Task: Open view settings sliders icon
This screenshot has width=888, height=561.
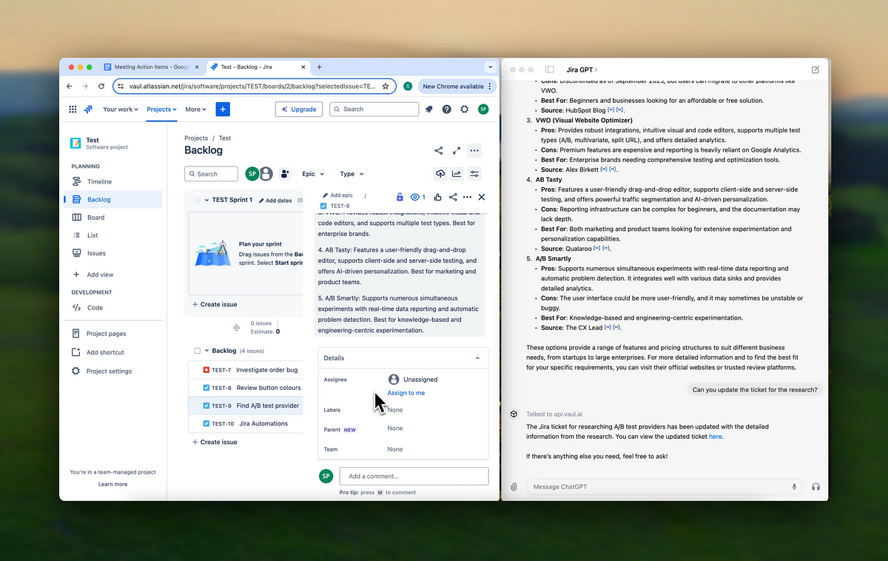Action: coord(474,174)
